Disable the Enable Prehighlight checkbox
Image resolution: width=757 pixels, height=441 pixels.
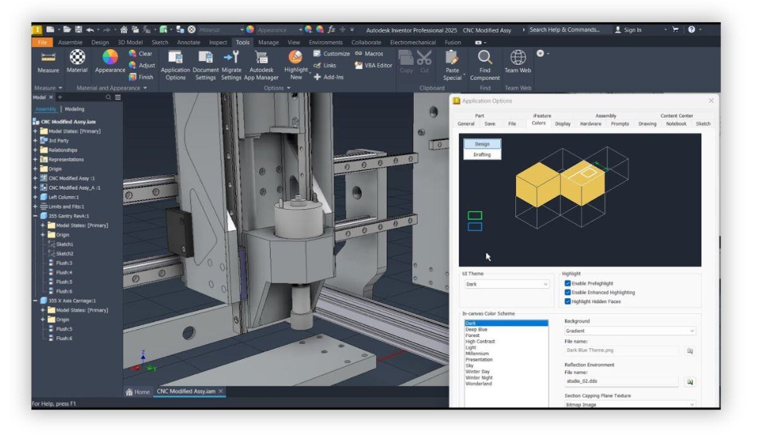(568, 283)
